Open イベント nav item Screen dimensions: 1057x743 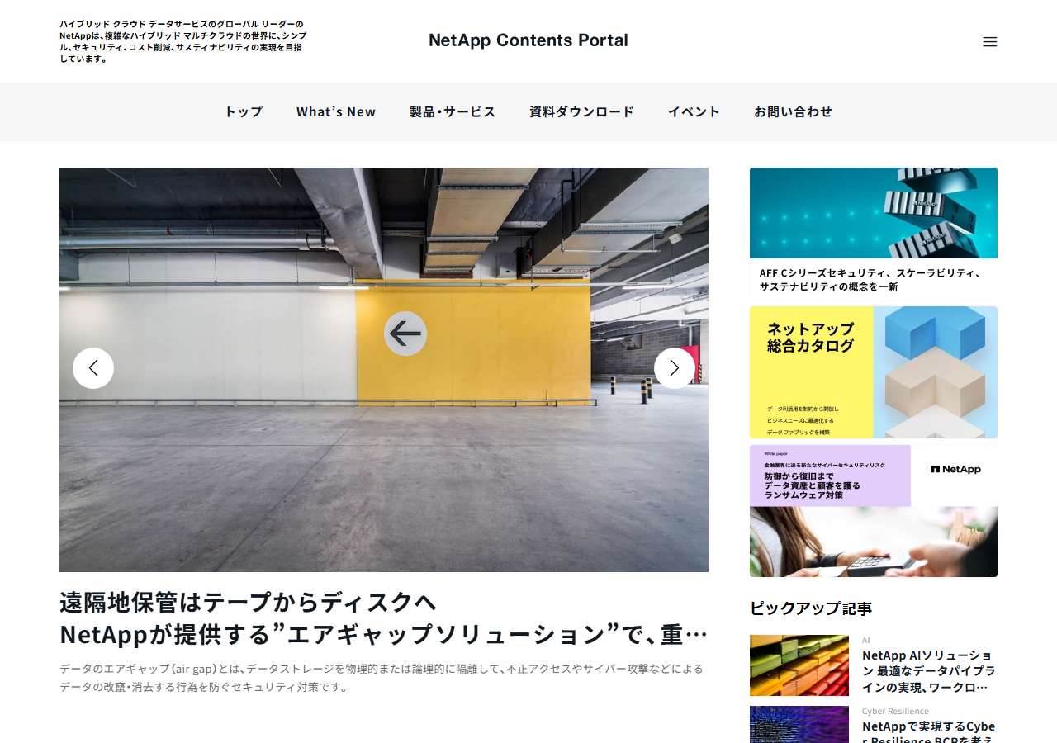(x=694, y=111)
